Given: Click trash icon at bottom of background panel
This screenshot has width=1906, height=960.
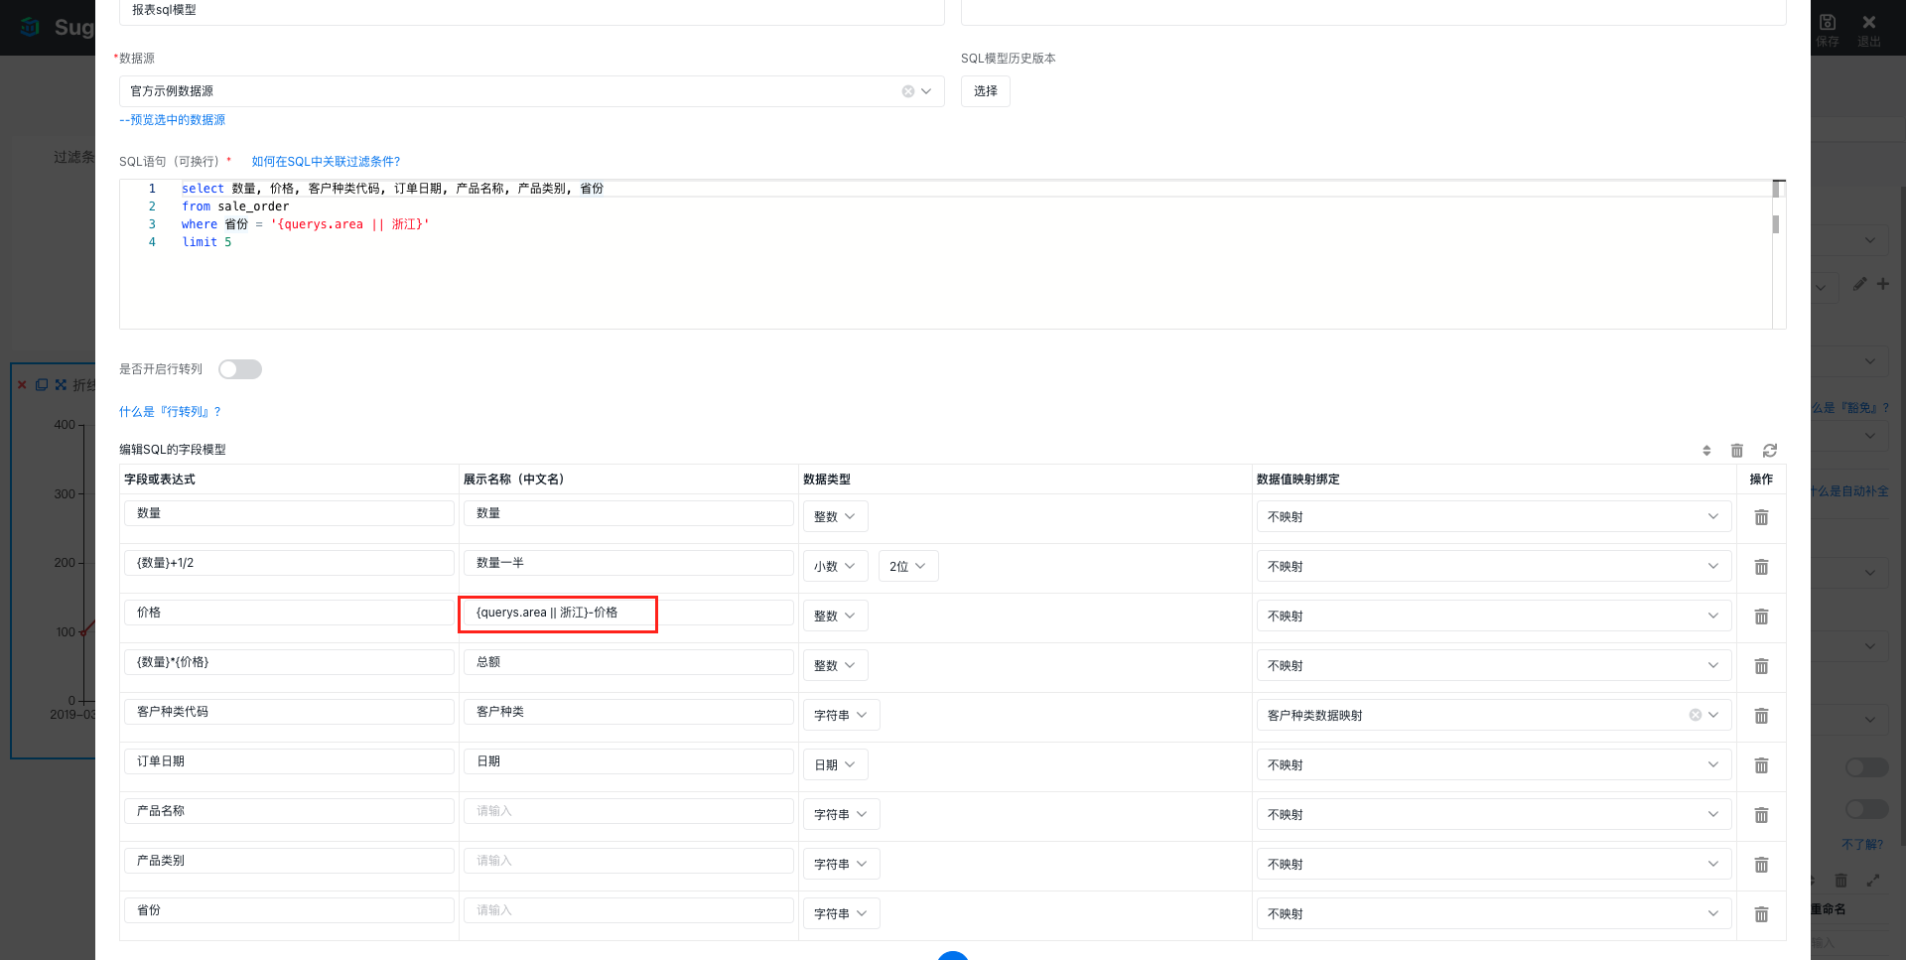Looking at the screenshot, I should coord(1841,881).
